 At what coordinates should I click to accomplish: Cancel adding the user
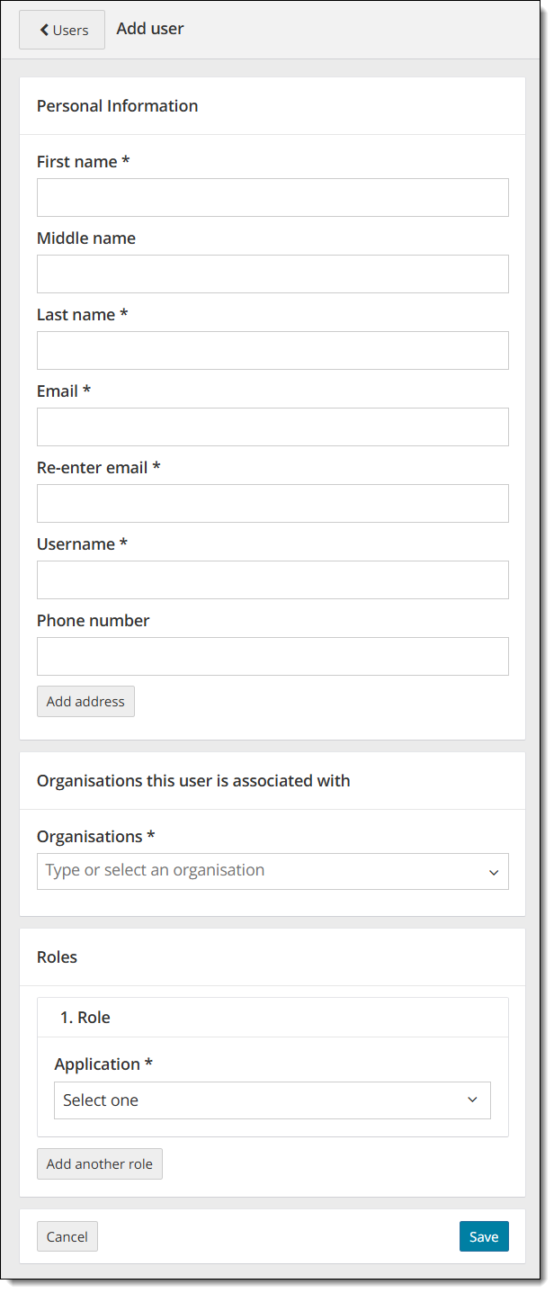click(x=67, y=1236)
